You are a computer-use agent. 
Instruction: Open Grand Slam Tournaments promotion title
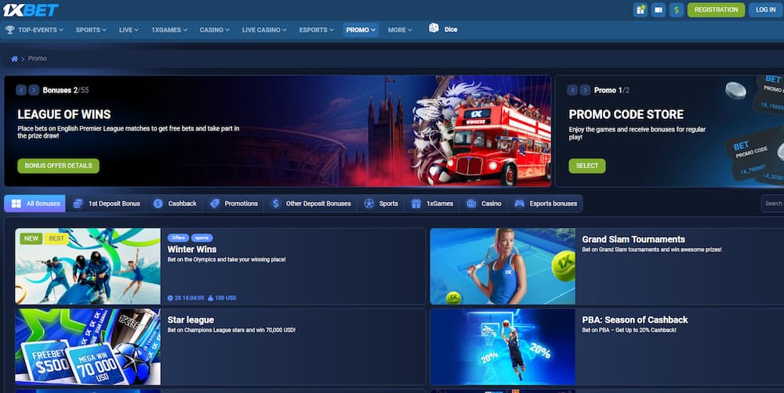tap(633, 240)
